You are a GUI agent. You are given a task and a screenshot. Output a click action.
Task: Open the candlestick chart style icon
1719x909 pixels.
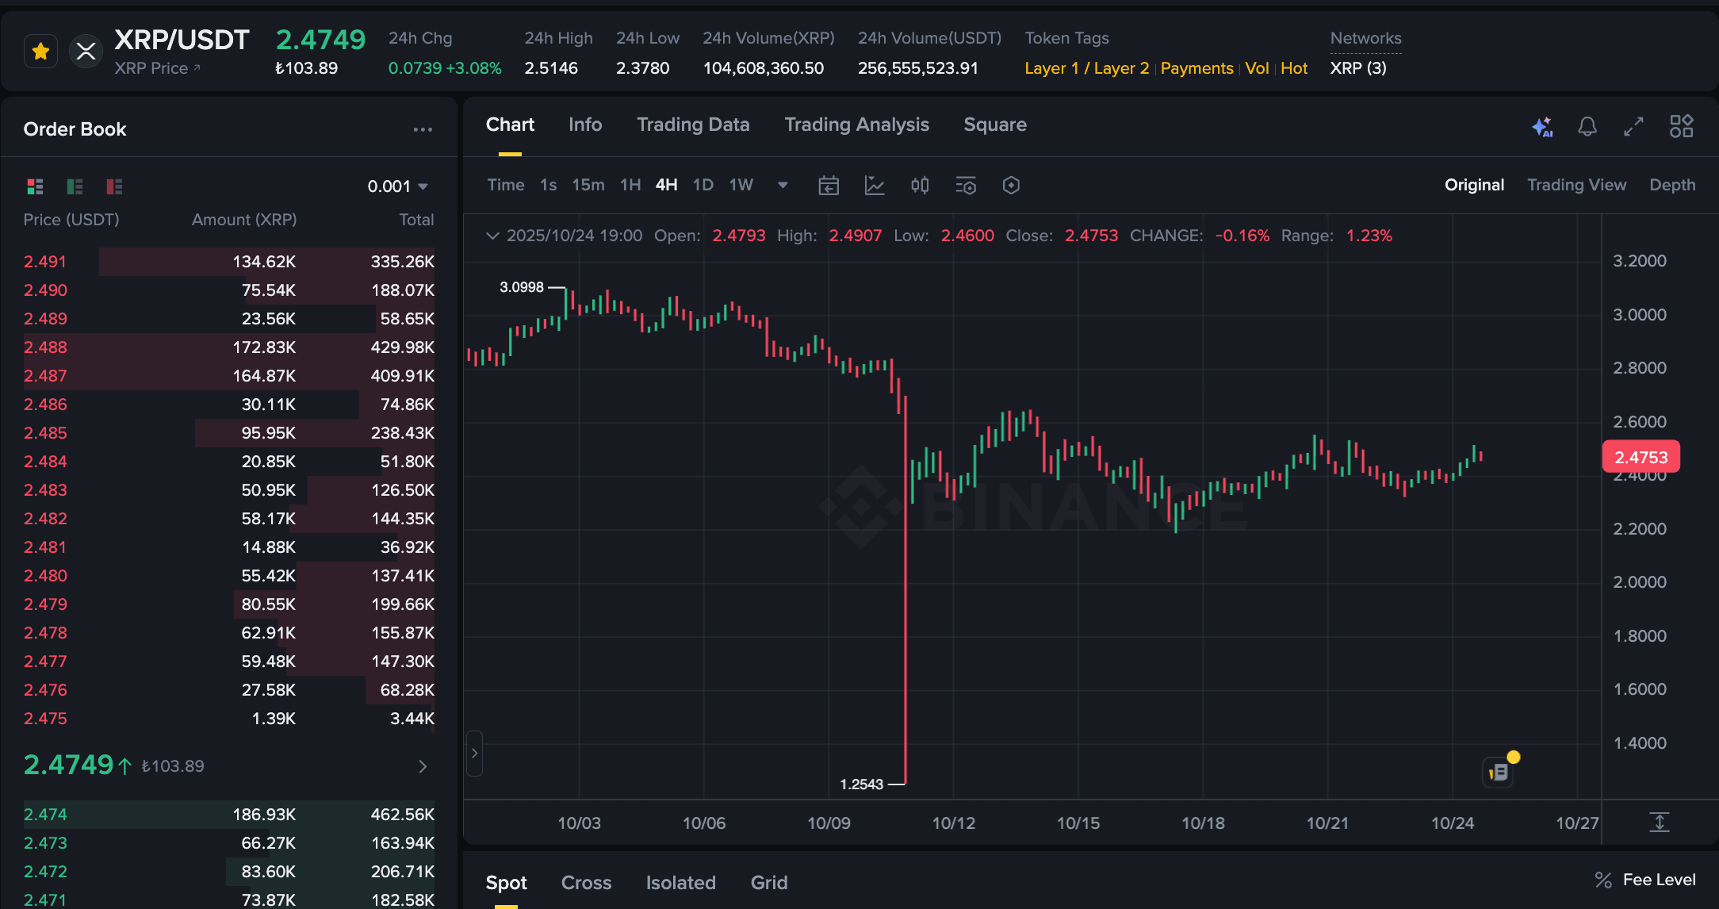(920, 186)
